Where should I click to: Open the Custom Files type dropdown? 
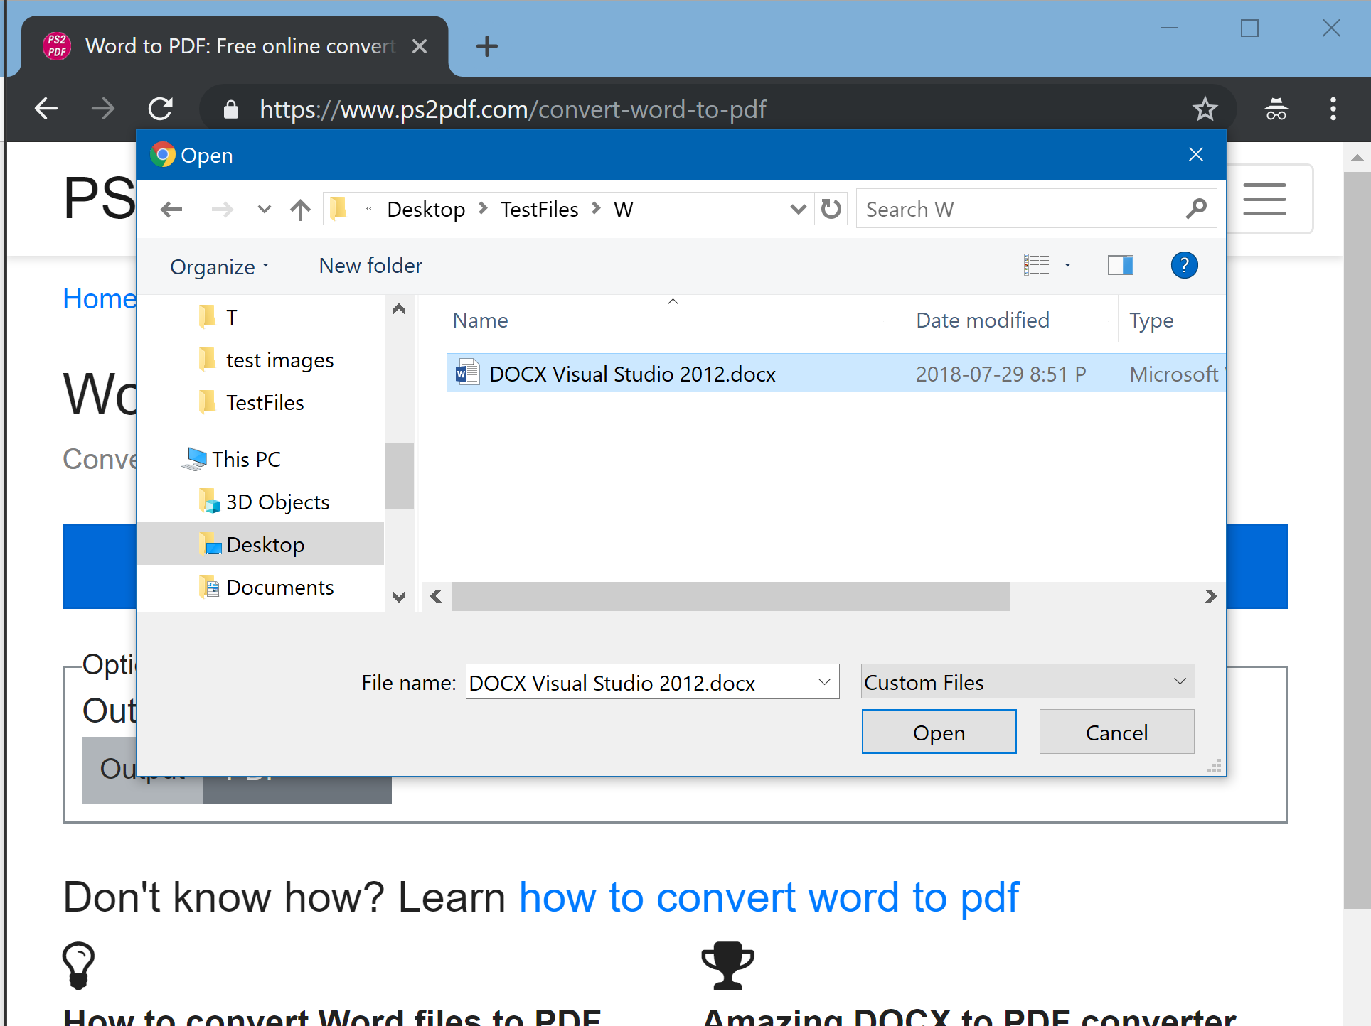[1028, 682]
